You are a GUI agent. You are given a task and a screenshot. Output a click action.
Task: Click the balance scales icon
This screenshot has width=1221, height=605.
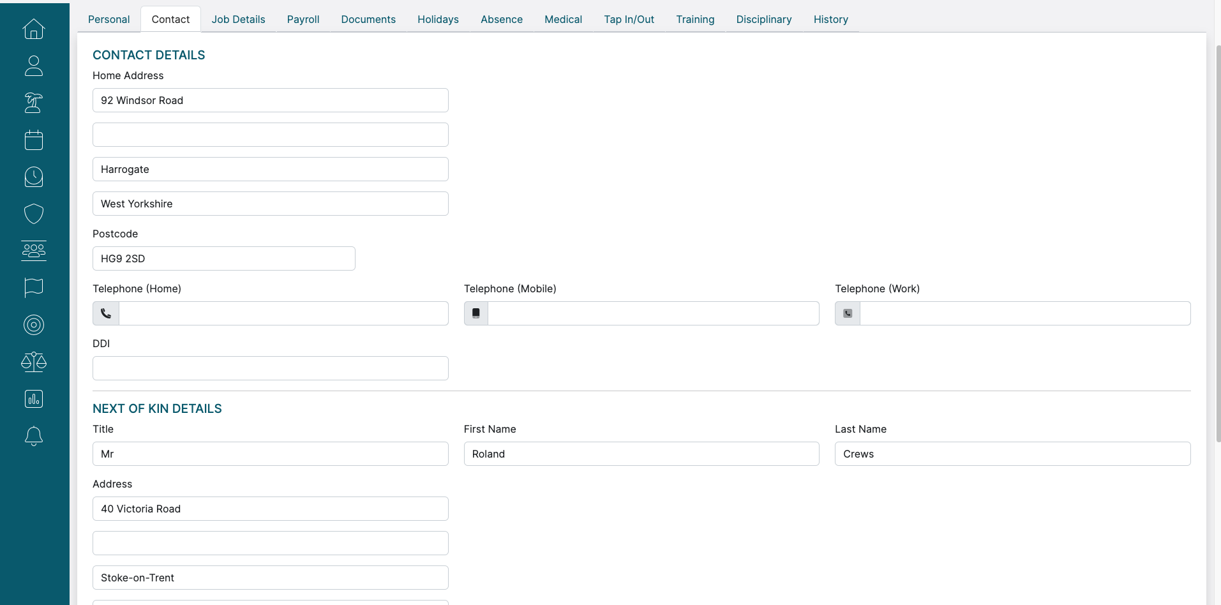34,362
